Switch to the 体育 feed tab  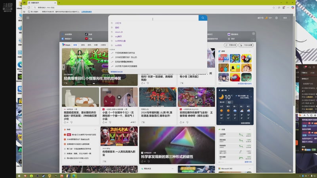(95, 45)
